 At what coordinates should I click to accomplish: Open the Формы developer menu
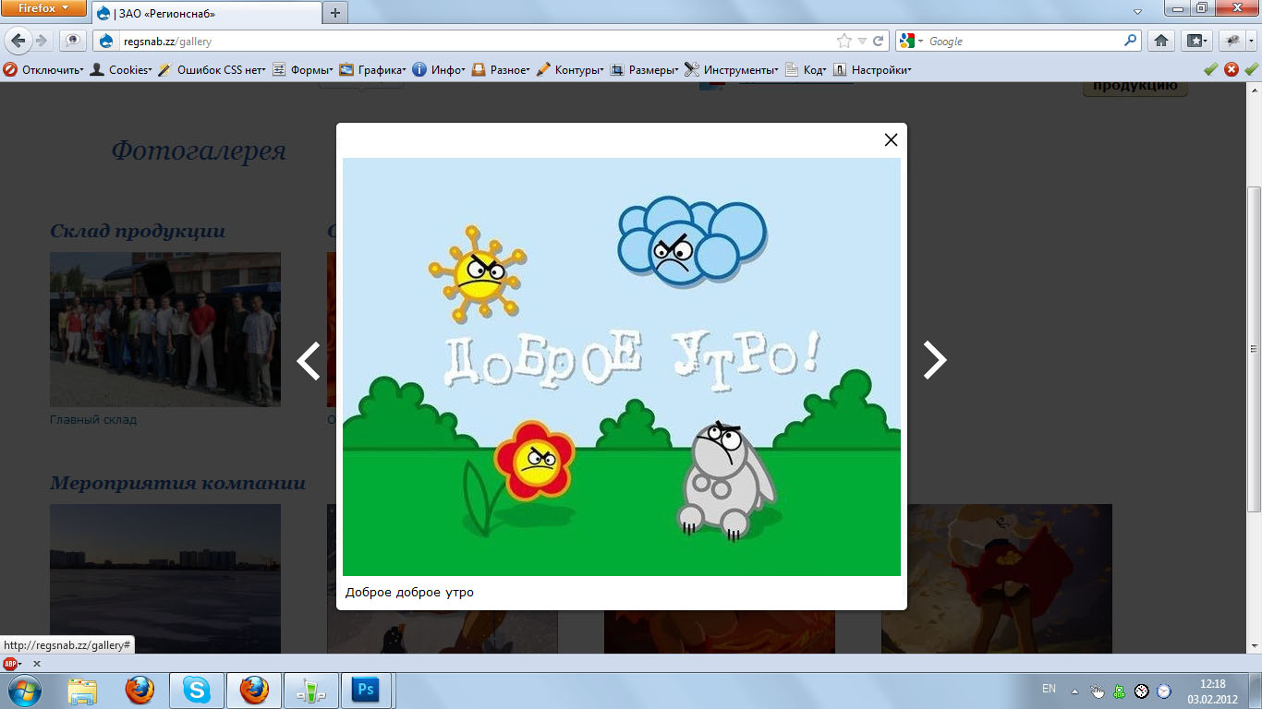coord(302,69)
